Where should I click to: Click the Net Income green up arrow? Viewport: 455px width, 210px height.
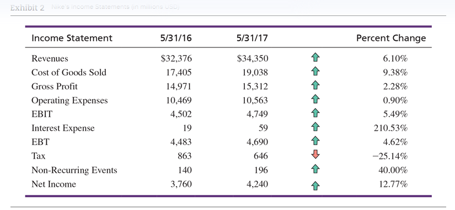tap(315, 186)
